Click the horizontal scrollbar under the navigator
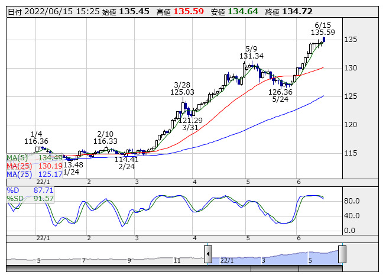Image resolution: width=386 pixels, height=278 pixels. tap(174, 269)
